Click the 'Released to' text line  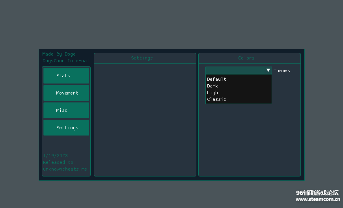click(x=58, y=162)
